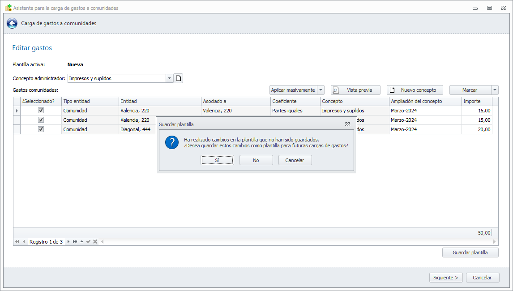
Task: Uncheck the first Valencia, 220 row checkbox
Action: [x=41, y=110]
